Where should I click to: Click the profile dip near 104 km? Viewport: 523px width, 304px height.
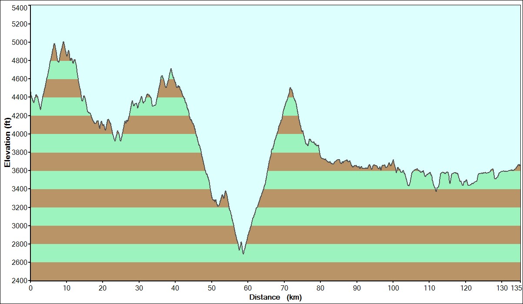click(408, 186)
